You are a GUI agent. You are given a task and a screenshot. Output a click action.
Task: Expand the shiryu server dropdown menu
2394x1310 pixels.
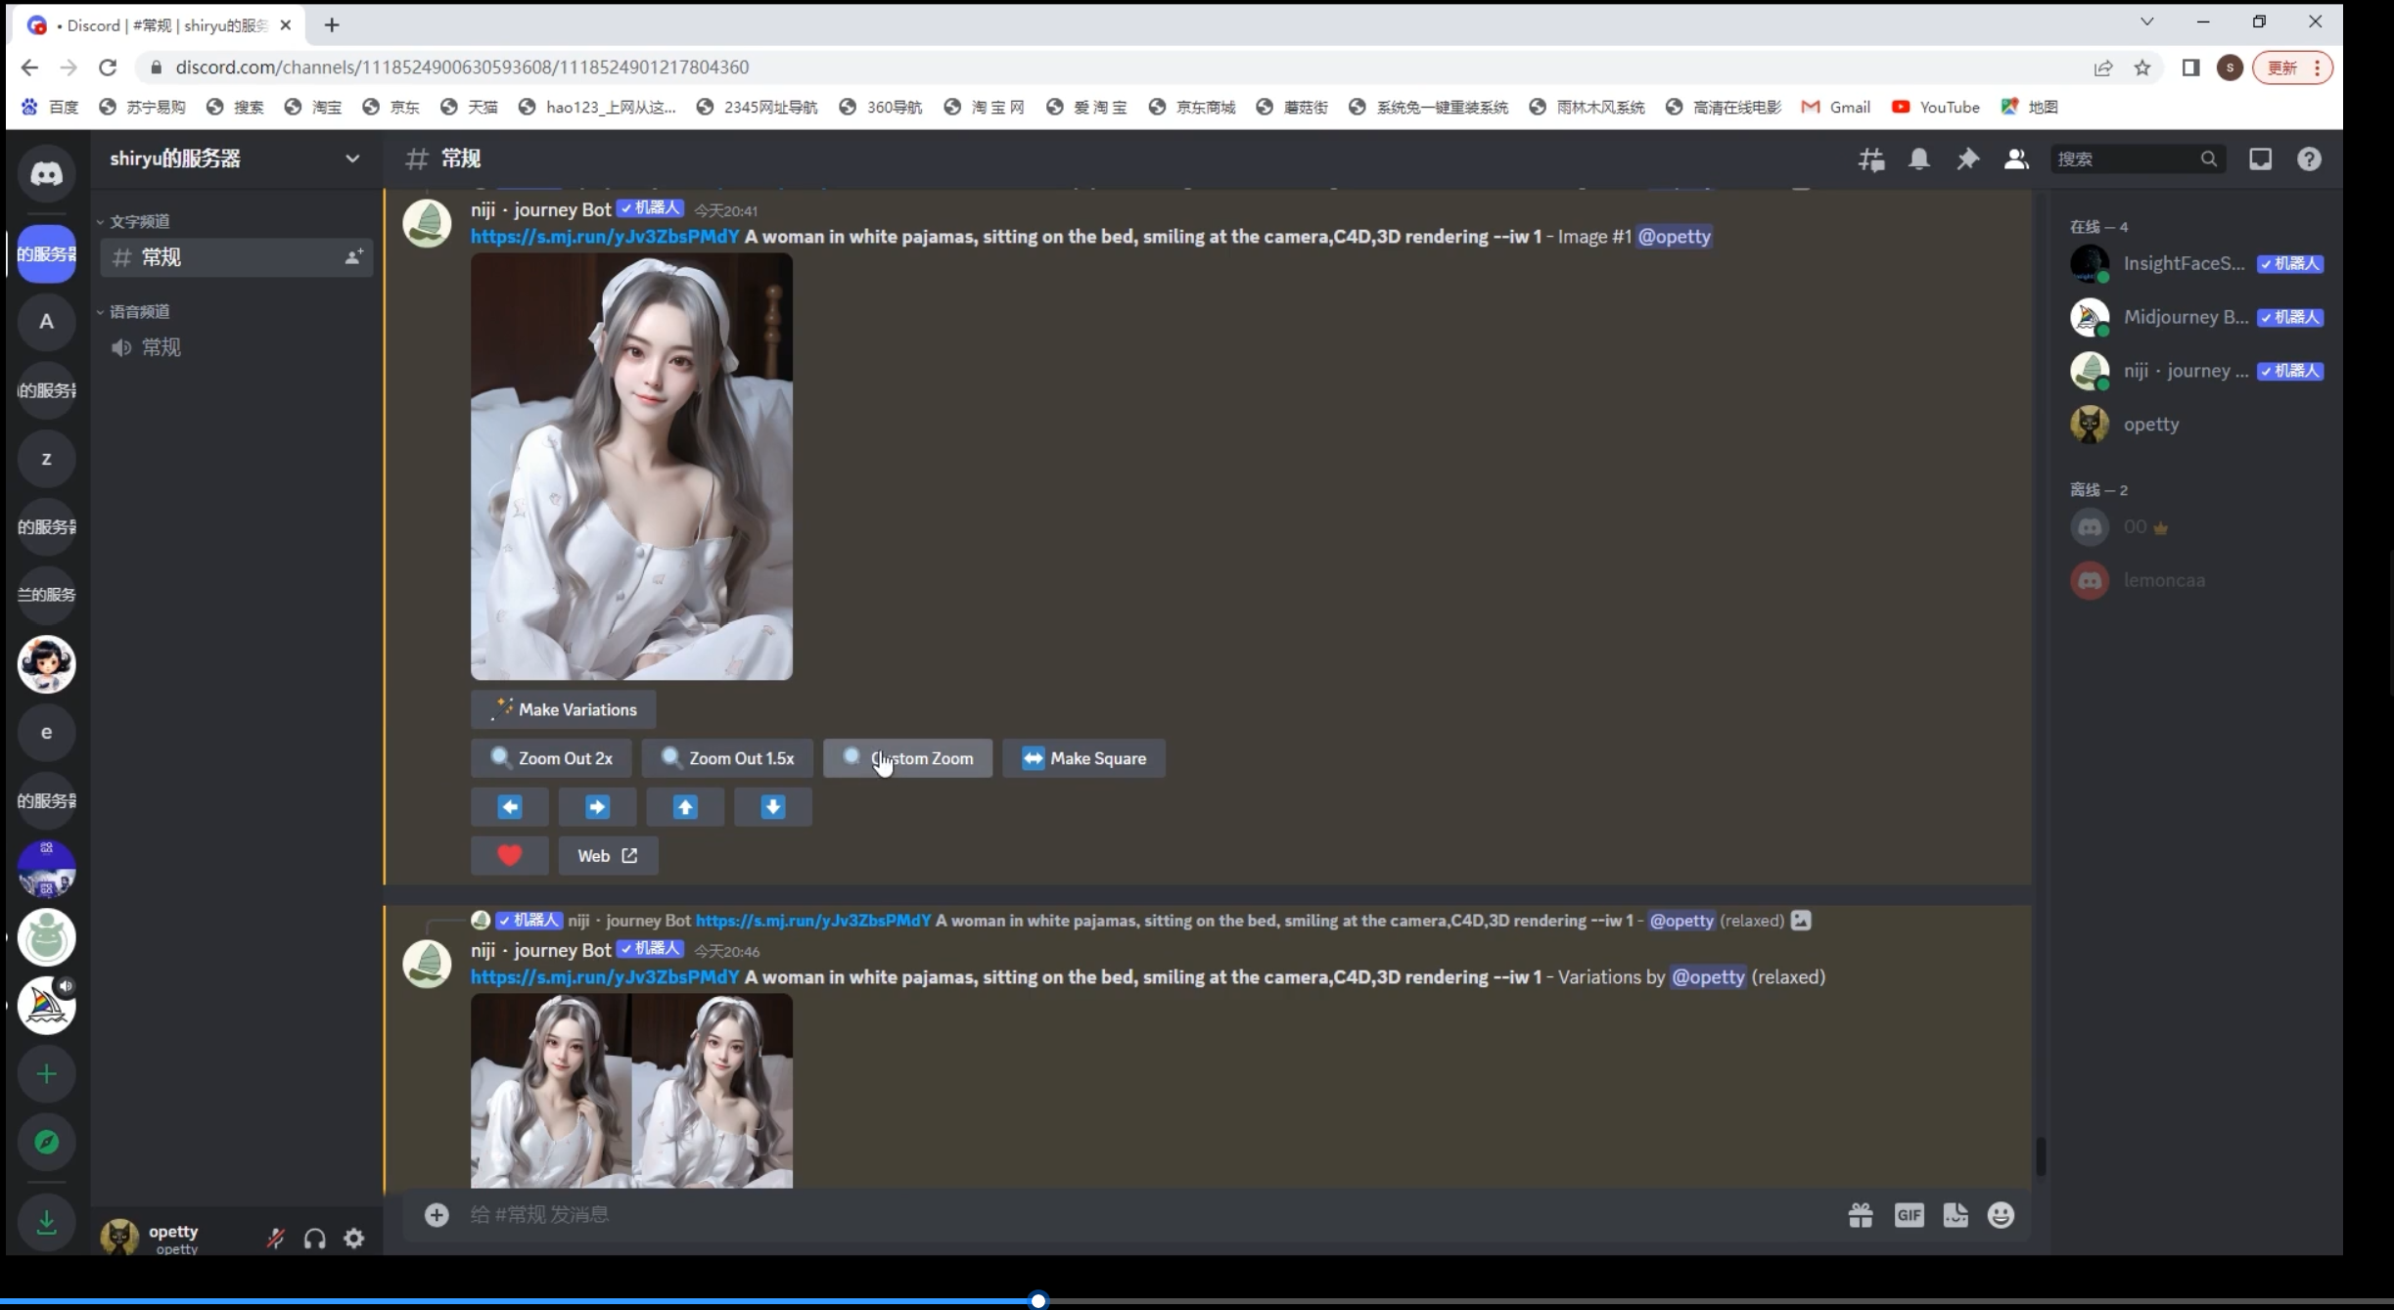(351, 158)
